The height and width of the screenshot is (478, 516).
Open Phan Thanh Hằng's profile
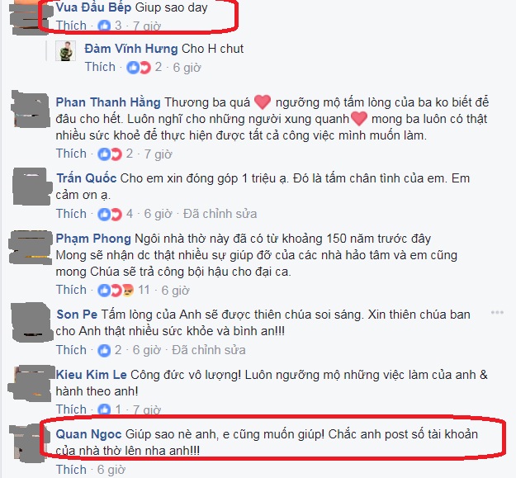(x=108, y=102)
